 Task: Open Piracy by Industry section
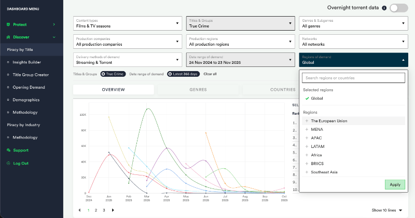(23, 125)
